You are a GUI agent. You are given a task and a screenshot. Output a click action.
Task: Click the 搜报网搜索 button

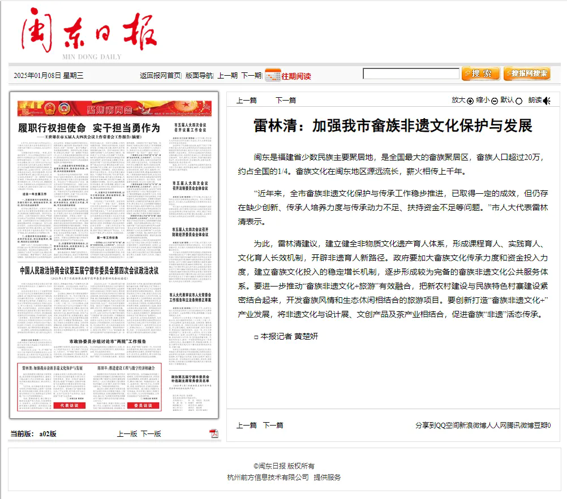pos(527,73)
